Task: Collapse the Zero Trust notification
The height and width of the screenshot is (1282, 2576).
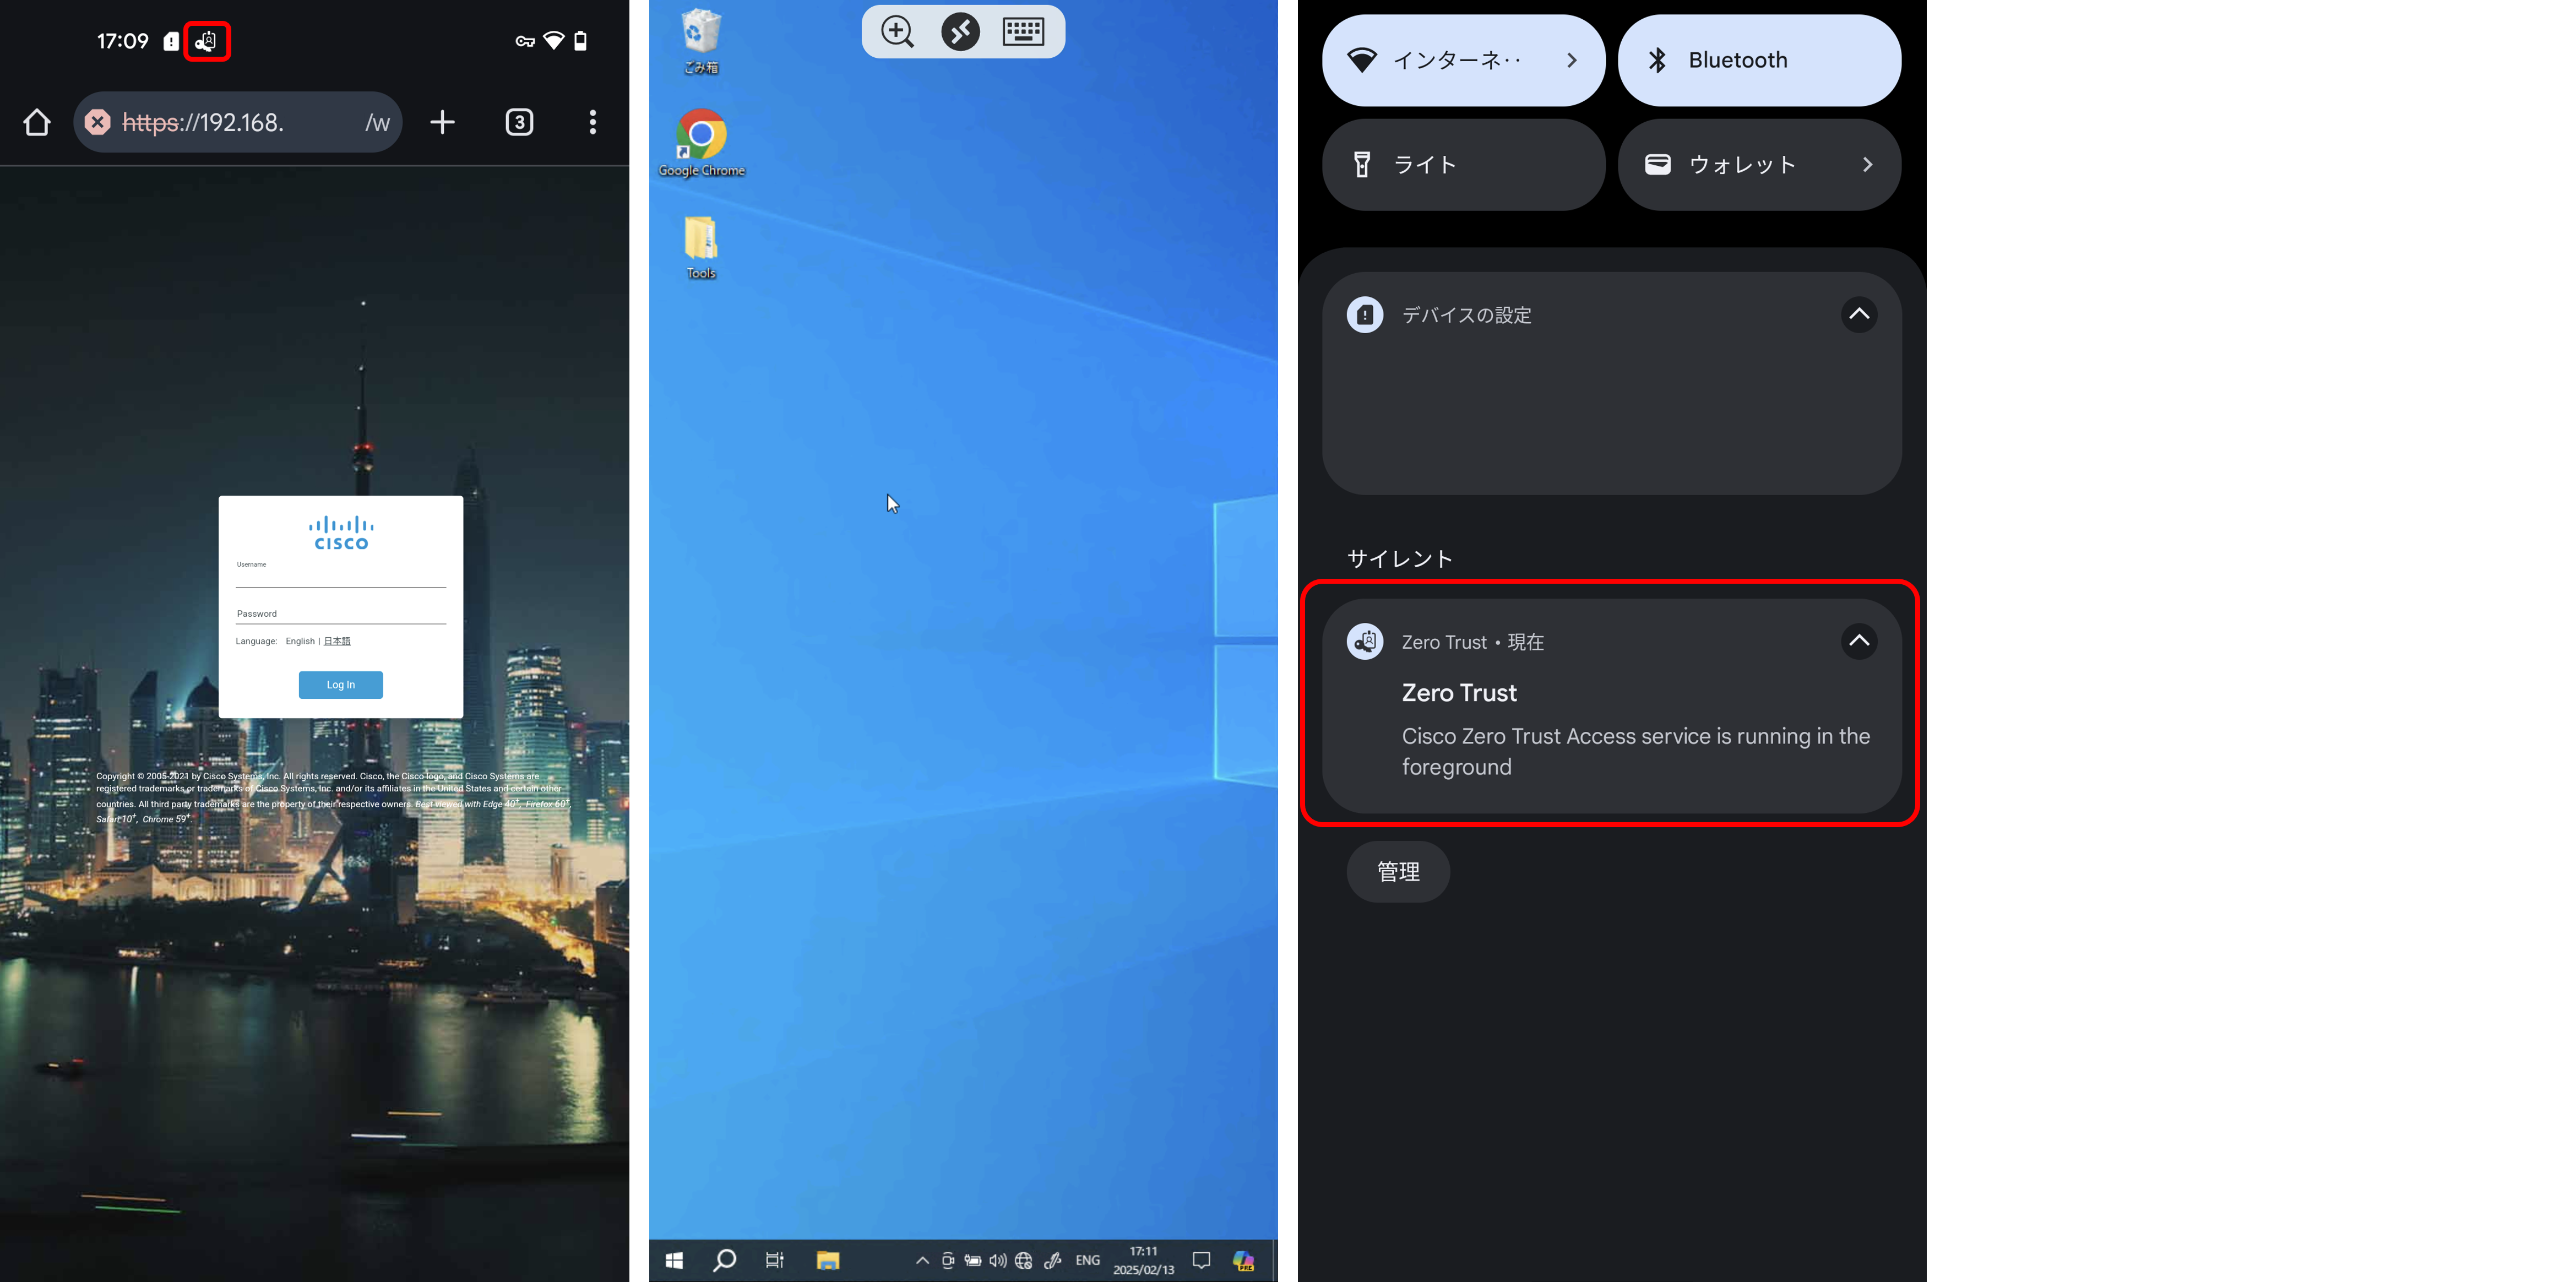Action: click(1859, 641)
